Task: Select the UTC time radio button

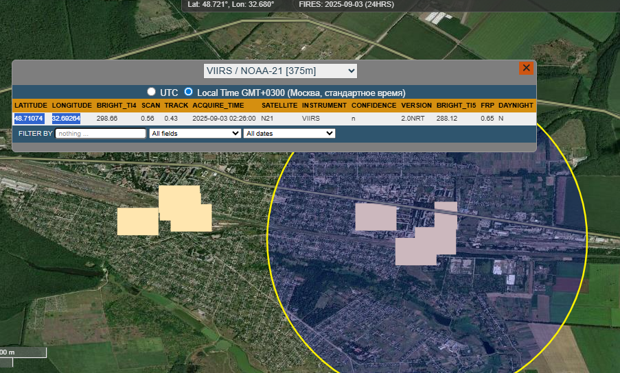Action: tap(151, 92)
